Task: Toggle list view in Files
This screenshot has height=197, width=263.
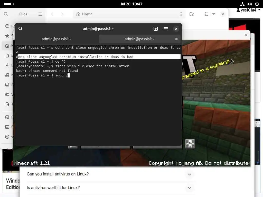Action: pos(206,14)
